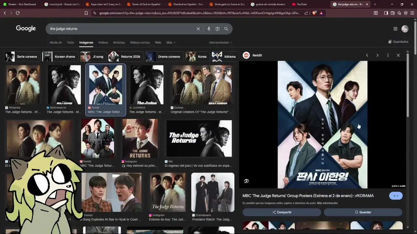This screenshot has height=234, width=417.
Task: Switch to the Videos cortos tab
Action: coord(140,43)
